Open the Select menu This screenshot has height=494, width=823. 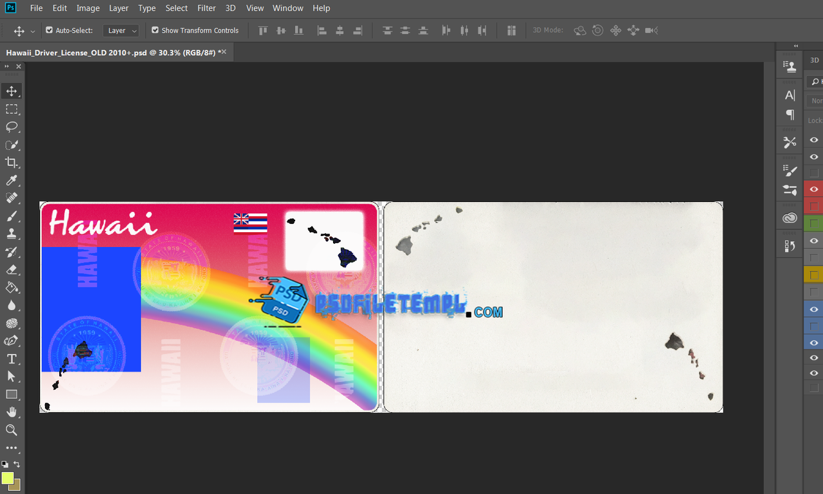(176, 8)
